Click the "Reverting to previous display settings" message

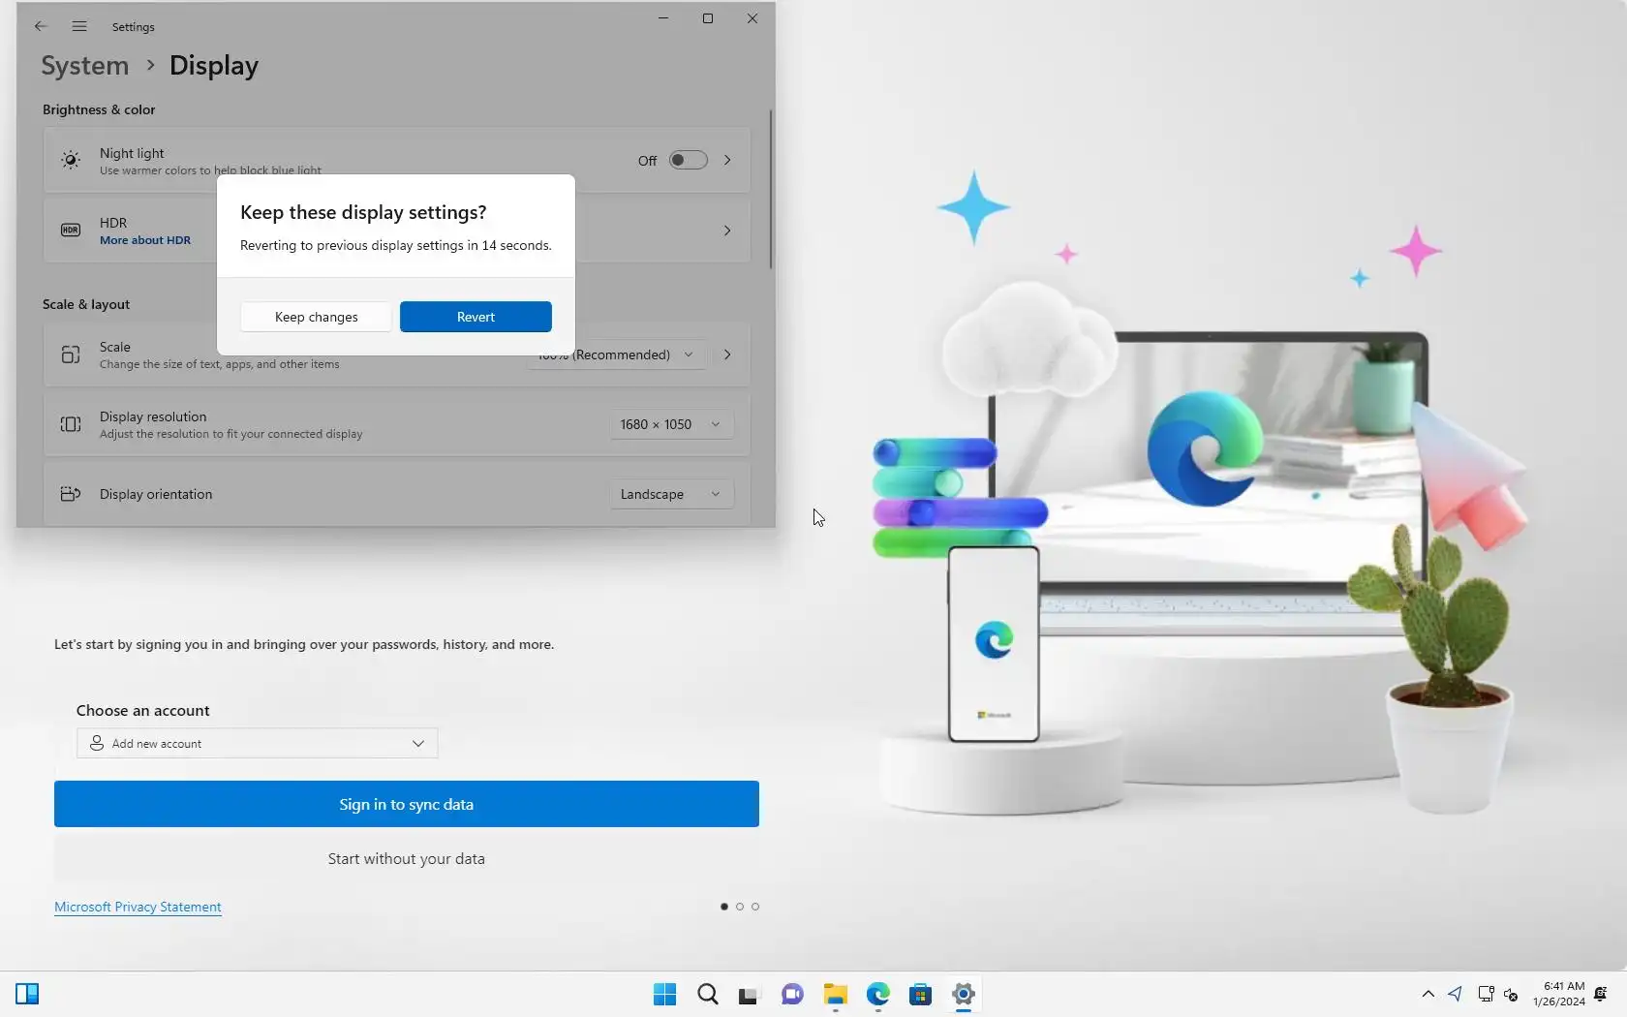(396, 245)
